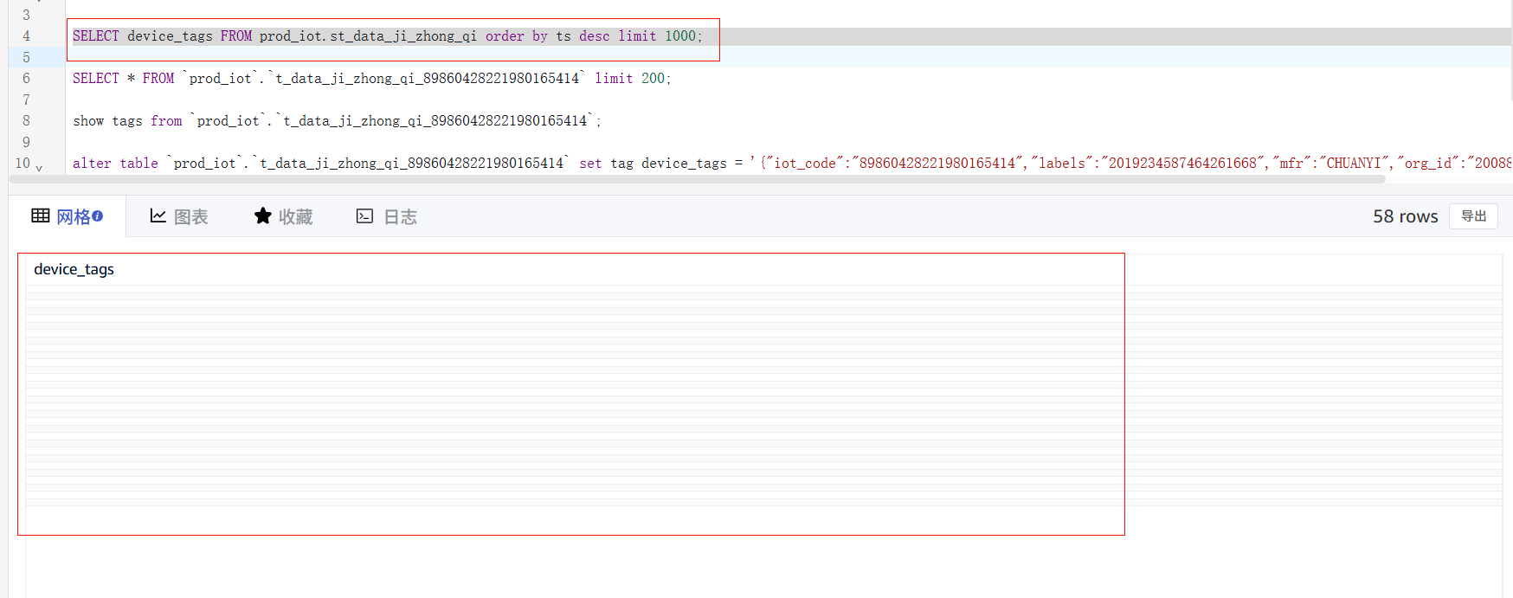Click line number 4 in gutter

(26, 36)
